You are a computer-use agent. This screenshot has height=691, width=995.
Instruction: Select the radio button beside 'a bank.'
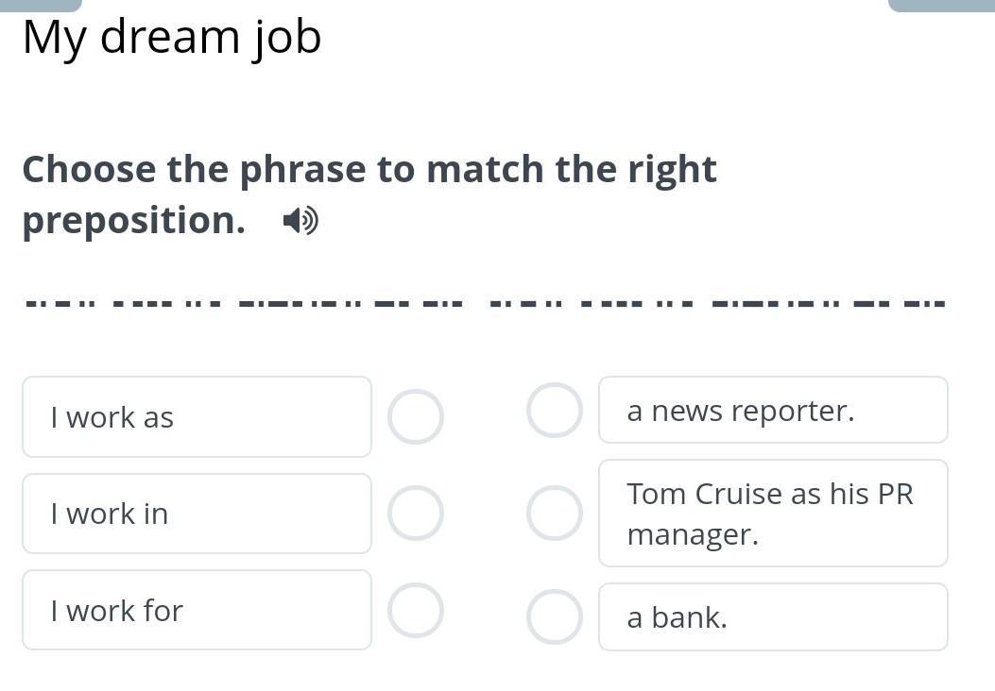(554, 616)
